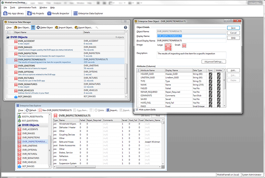The height and width of the screenshot is (178, 265).
Task: Click New DVIR_INSPECTIONRESULTS in Data Explorer
Action: 55,110
